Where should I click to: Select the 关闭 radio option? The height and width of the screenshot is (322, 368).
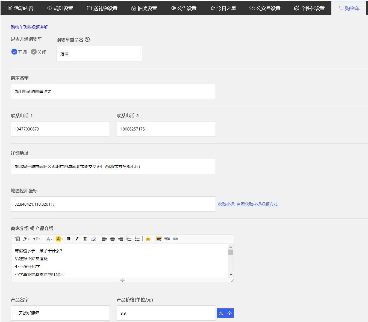pos(39,52)
